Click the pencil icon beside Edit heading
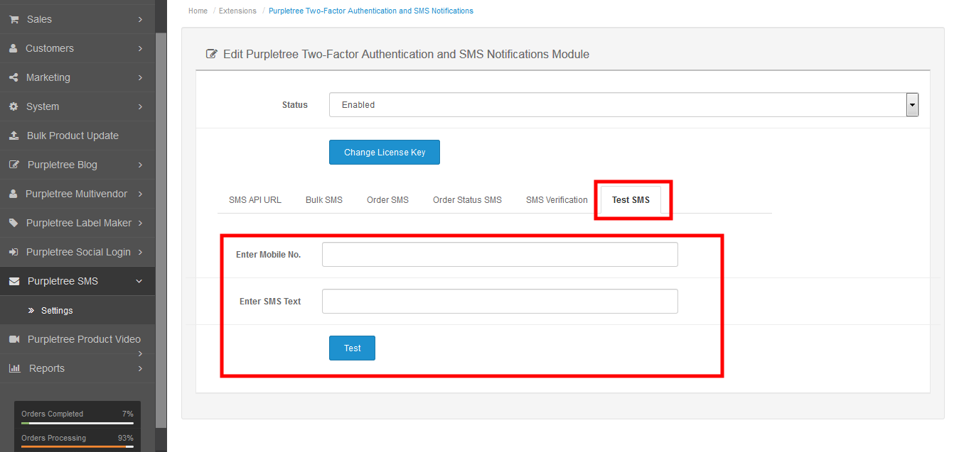This screenshot has width=959, height=452. click(x=211, y=54)
